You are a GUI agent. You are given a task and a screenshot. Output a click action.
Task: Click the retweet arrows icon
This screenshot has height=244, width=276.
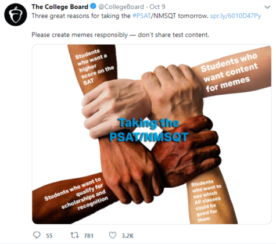coord(74,235)
